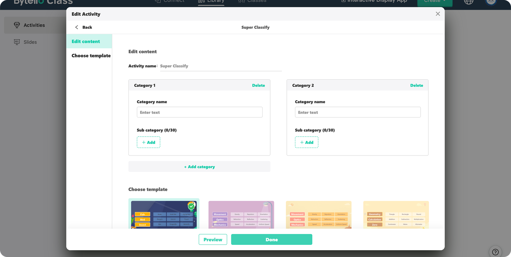Click the Add category button
511x257 pixels.
point(199,167)
